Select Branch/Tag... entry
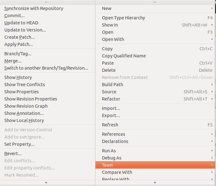Screen dimensions: 216x186 pos(18,54)
